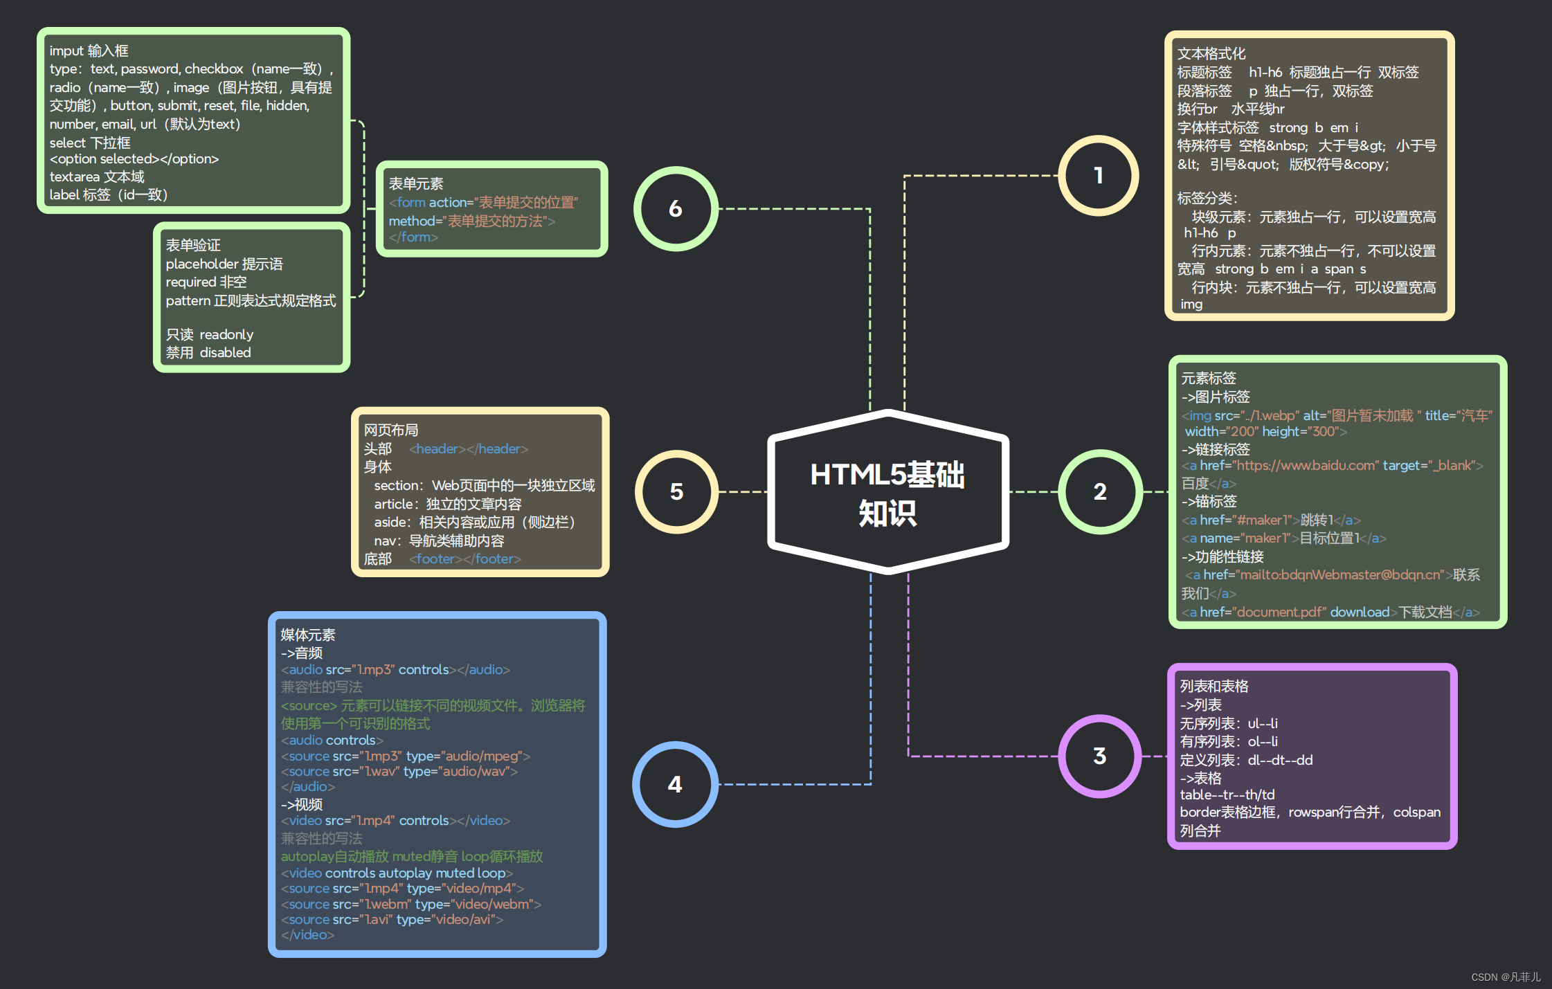Click the '字体样式标签 strong b em i' line
Screen dimensions: 1552x989
(x=1267, y=128)
